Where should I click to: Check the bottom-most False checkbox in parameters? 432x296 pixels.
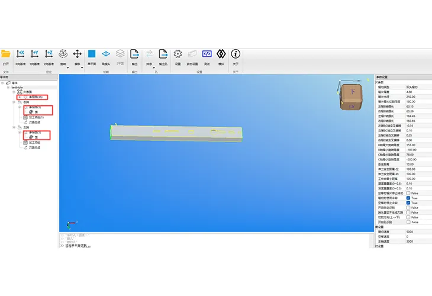click(408, 222)
